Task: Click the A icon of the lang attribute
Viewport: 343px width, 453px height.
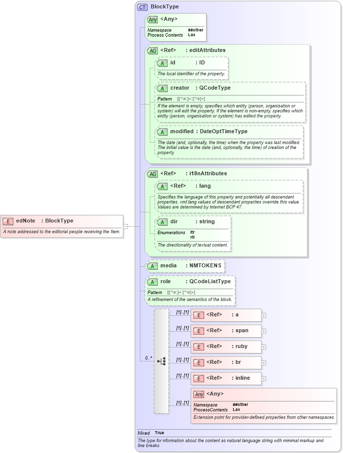Action: [x=163, y=187]
